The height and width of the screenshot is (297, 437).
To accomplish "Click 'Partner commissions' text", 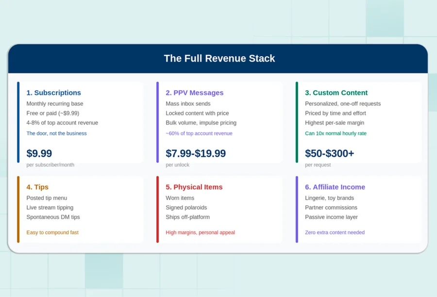I will click(x=331, y=208).
